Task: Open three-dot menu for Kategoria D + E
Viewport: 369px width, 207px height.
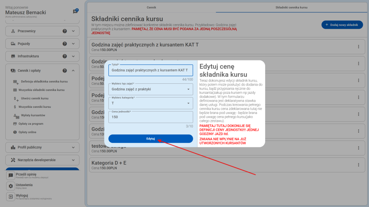Action: point(358,165)
